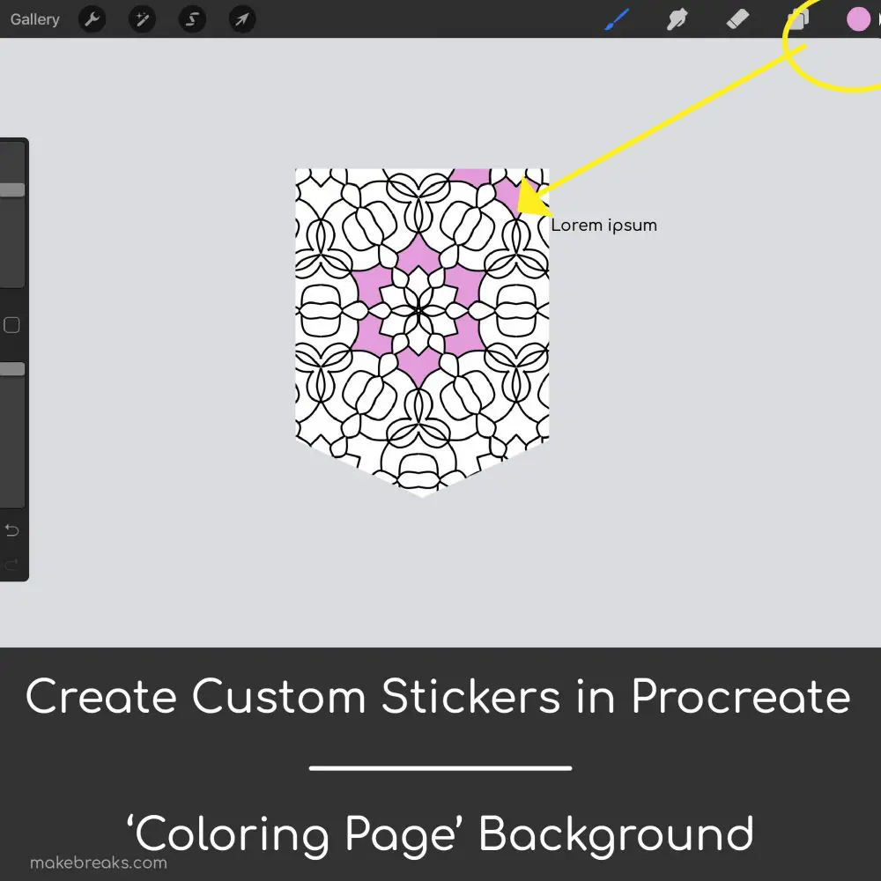
Task: Click the brush size slider handle
Action: (x=12, y=190)
